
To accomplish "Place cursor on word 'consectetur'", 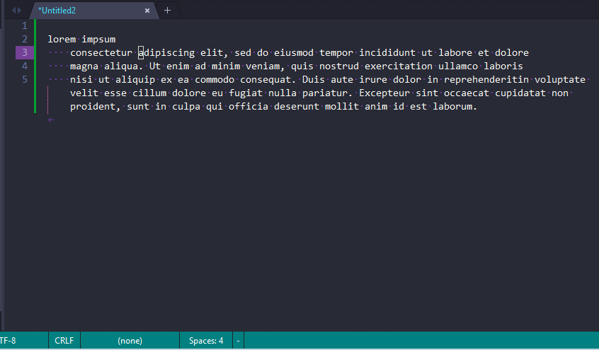I will (101, 52).
